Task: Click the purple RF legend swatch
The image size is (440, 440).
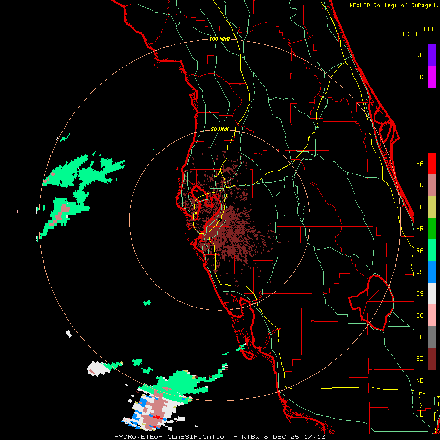Action: coord(432,54)
